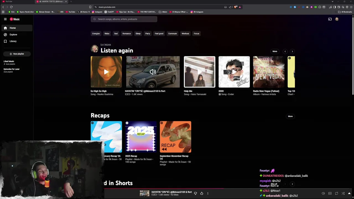Viewport: 354px width, 199px height.
Task: Expand the now playing player page
Action: pos(349,193)
